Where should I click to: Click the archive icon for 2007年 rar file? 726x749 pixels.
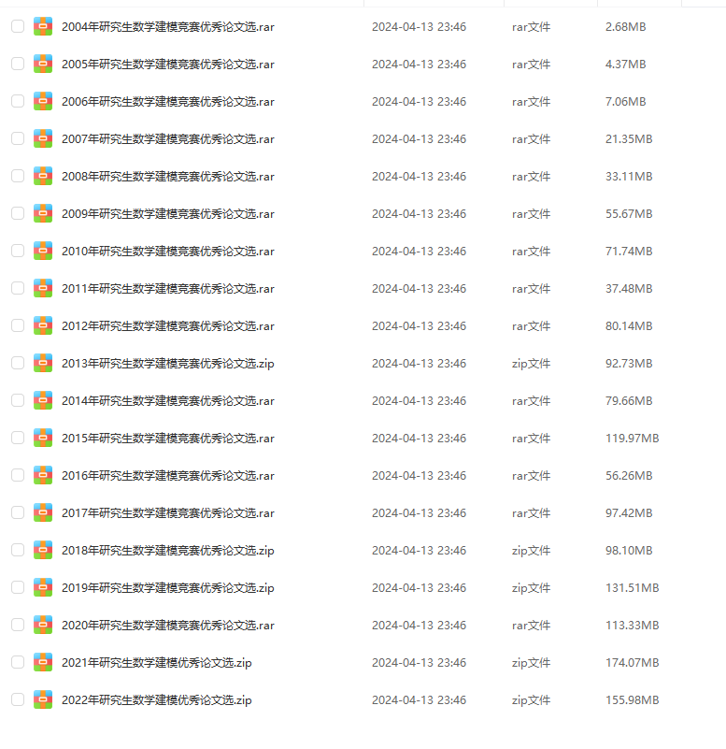(42, 139)
